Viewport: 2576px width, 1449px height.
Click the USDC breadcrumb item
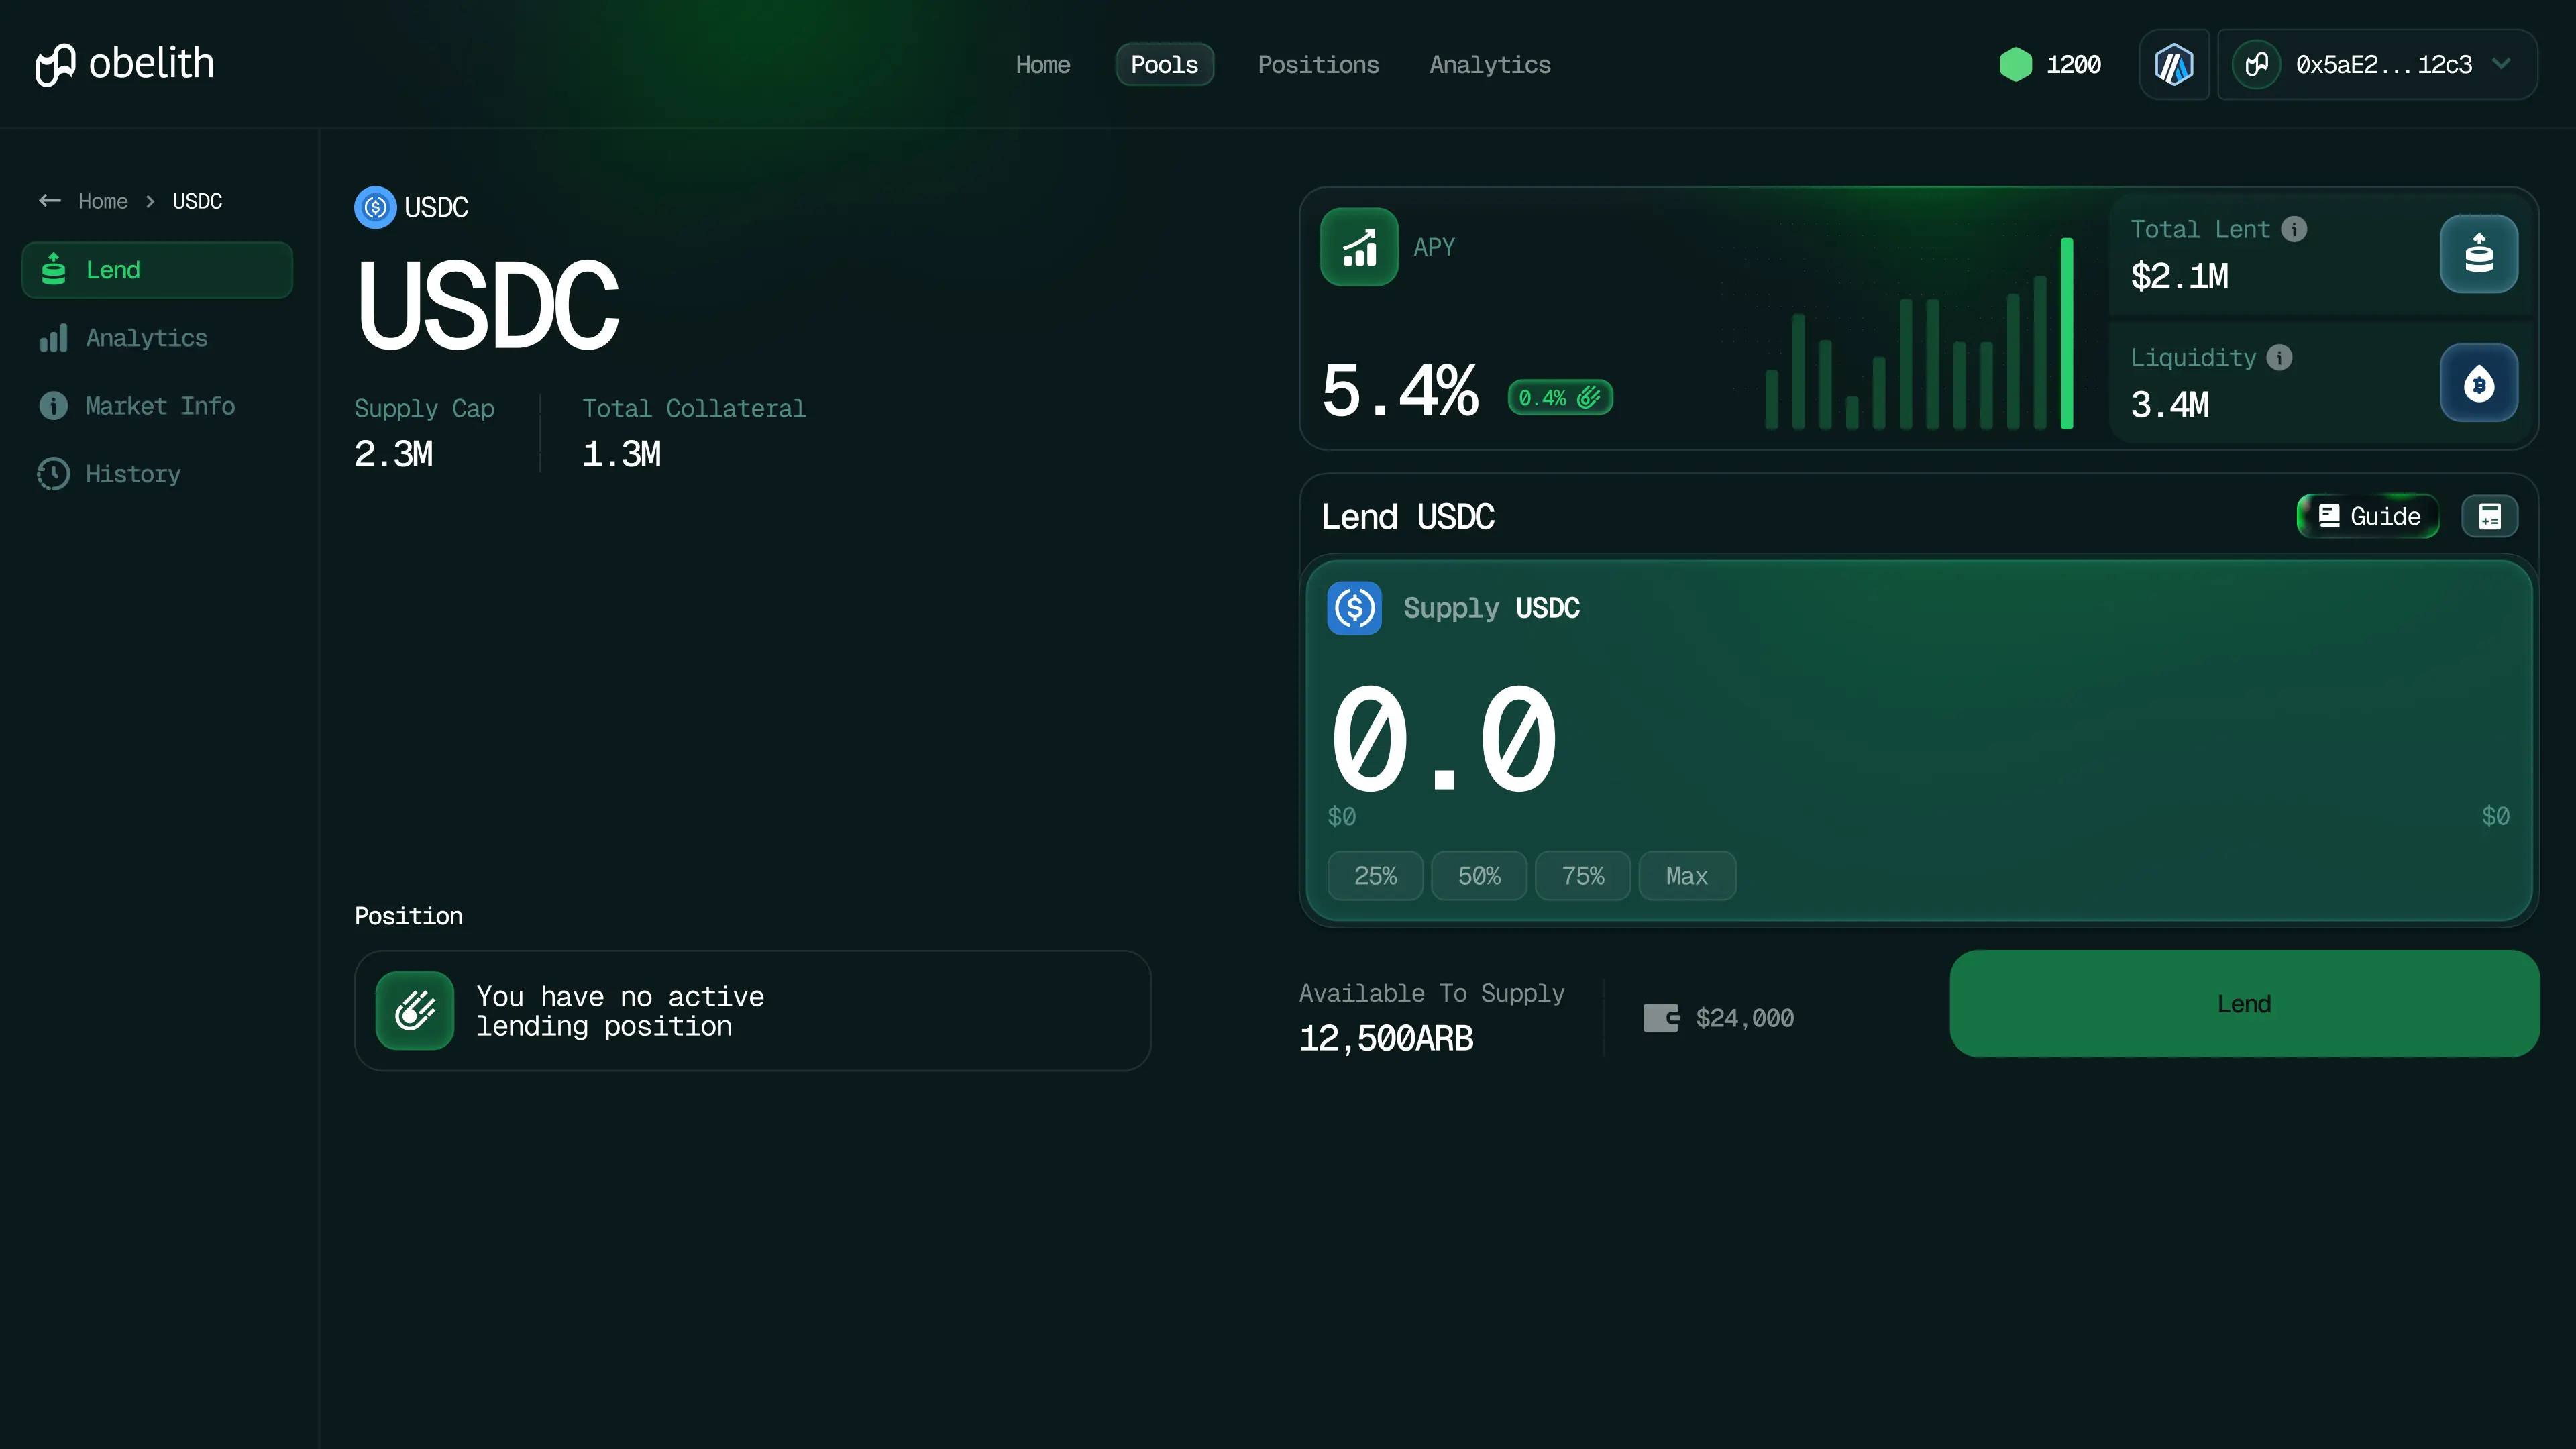point(197,201)
